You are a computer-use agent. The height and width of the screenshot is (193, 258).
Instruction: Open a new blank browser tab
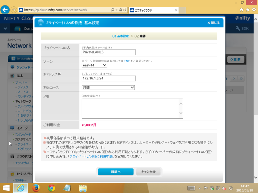tap(182, 10)
